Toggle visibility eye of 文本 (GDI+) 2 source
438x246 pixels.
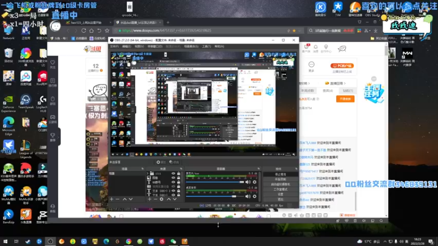173,191
